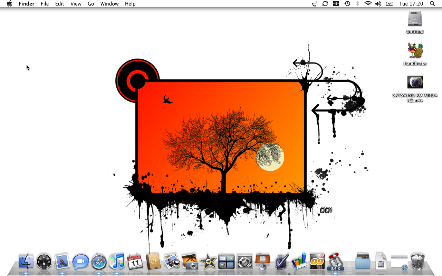This screenshot has height=276, width=442.
Task: Open System Preferences gear in Dock
Action: point(244,262)
